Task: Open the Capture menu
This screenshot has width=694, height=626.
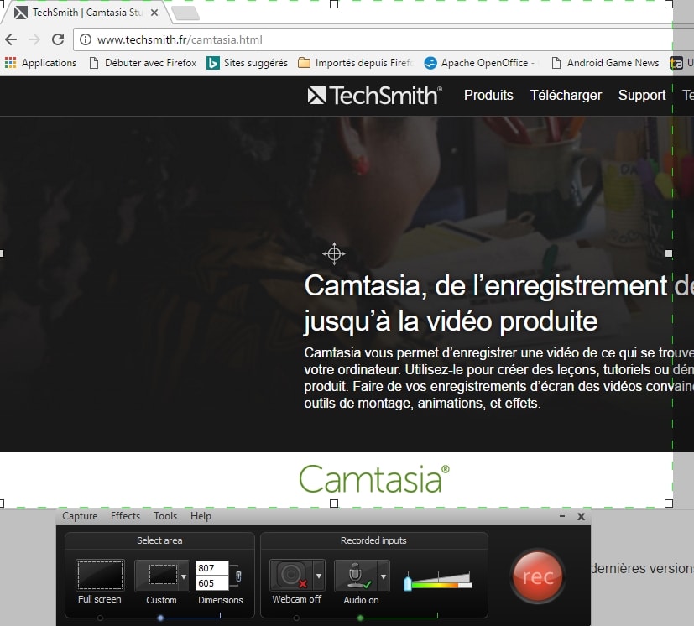Action: click(x=80, y=516)
